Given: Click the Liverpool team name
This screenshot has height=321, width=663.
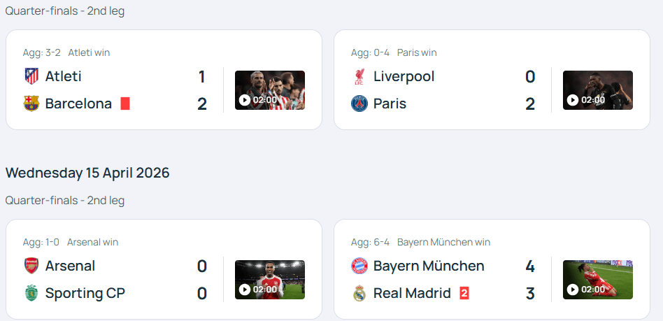Looking at the screenshot, I should point(404,76).
